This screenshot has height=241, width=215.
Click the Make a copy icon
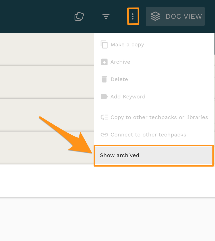coord(104,44)
